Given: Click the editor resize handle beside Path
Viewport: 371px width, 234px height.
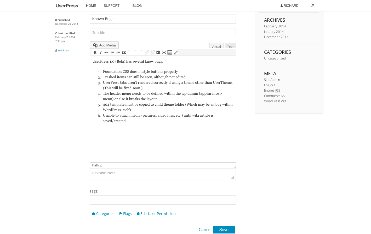Looking at the screenshot, I should [235, 167].
